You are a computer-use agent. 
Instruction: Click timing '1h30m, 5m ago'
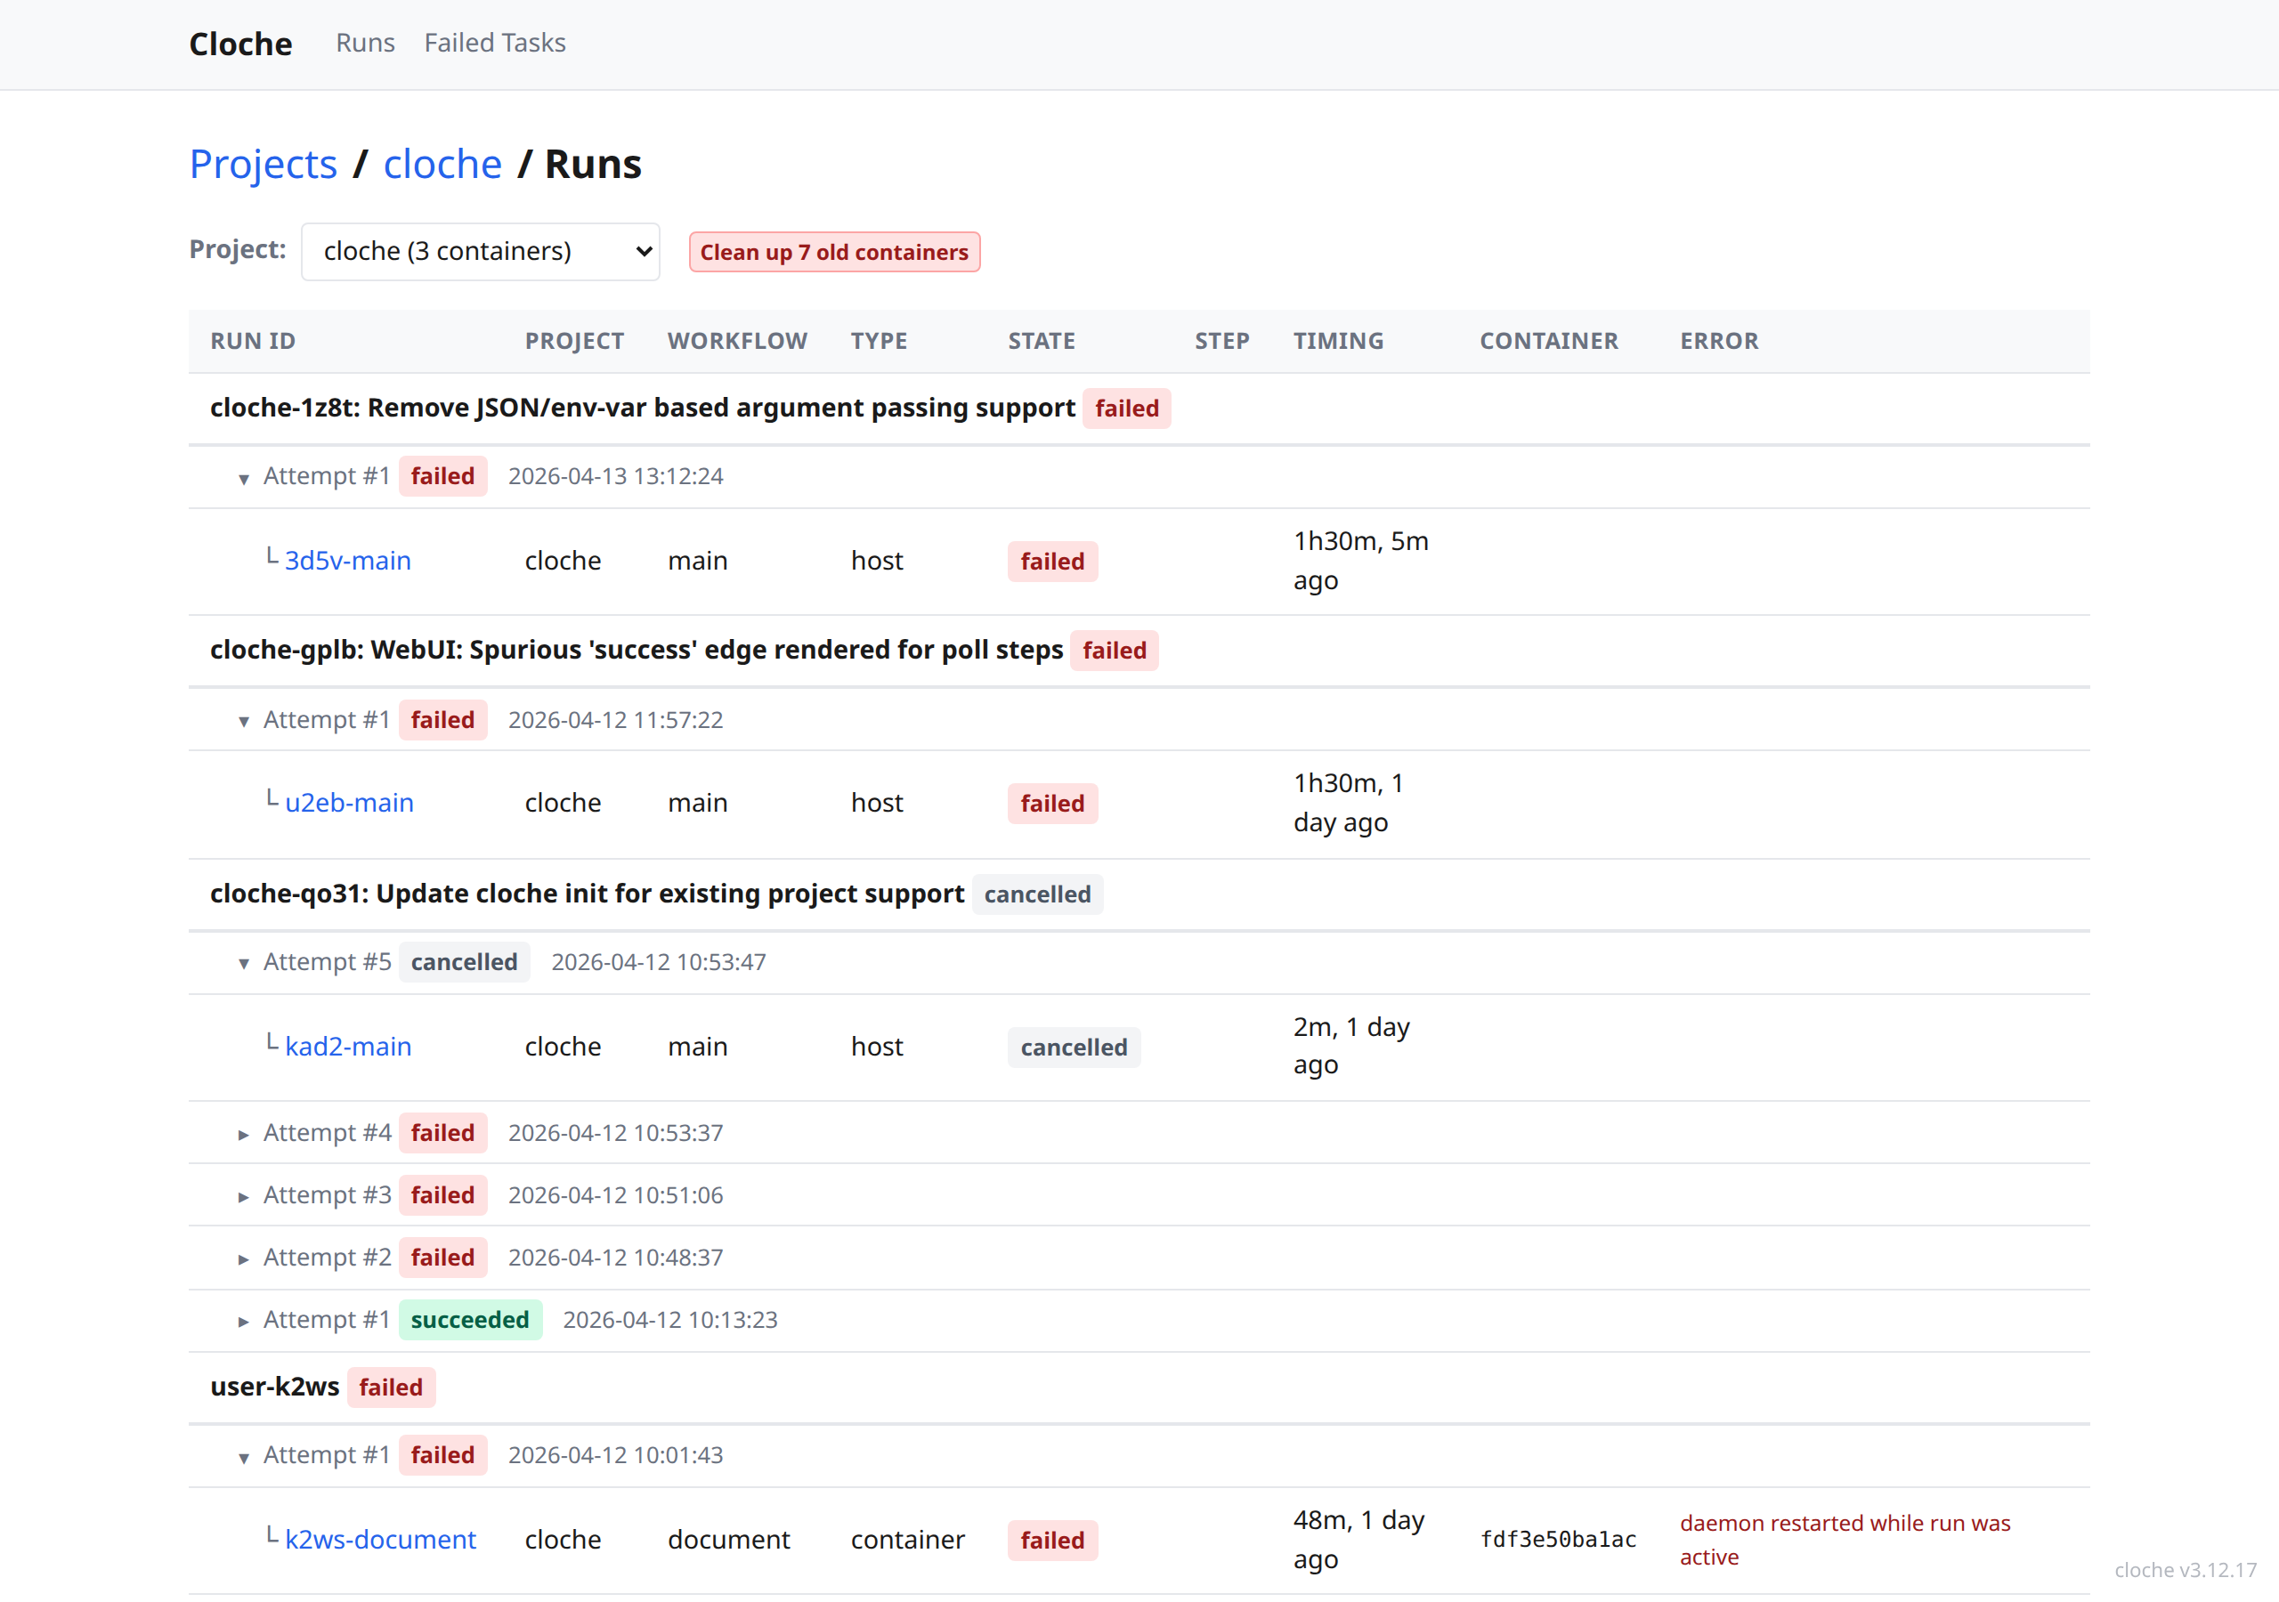click(x=1361, y=561)
